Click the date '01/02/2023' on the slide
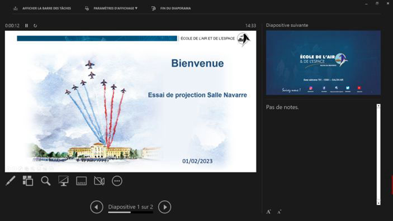 [197, 161]
